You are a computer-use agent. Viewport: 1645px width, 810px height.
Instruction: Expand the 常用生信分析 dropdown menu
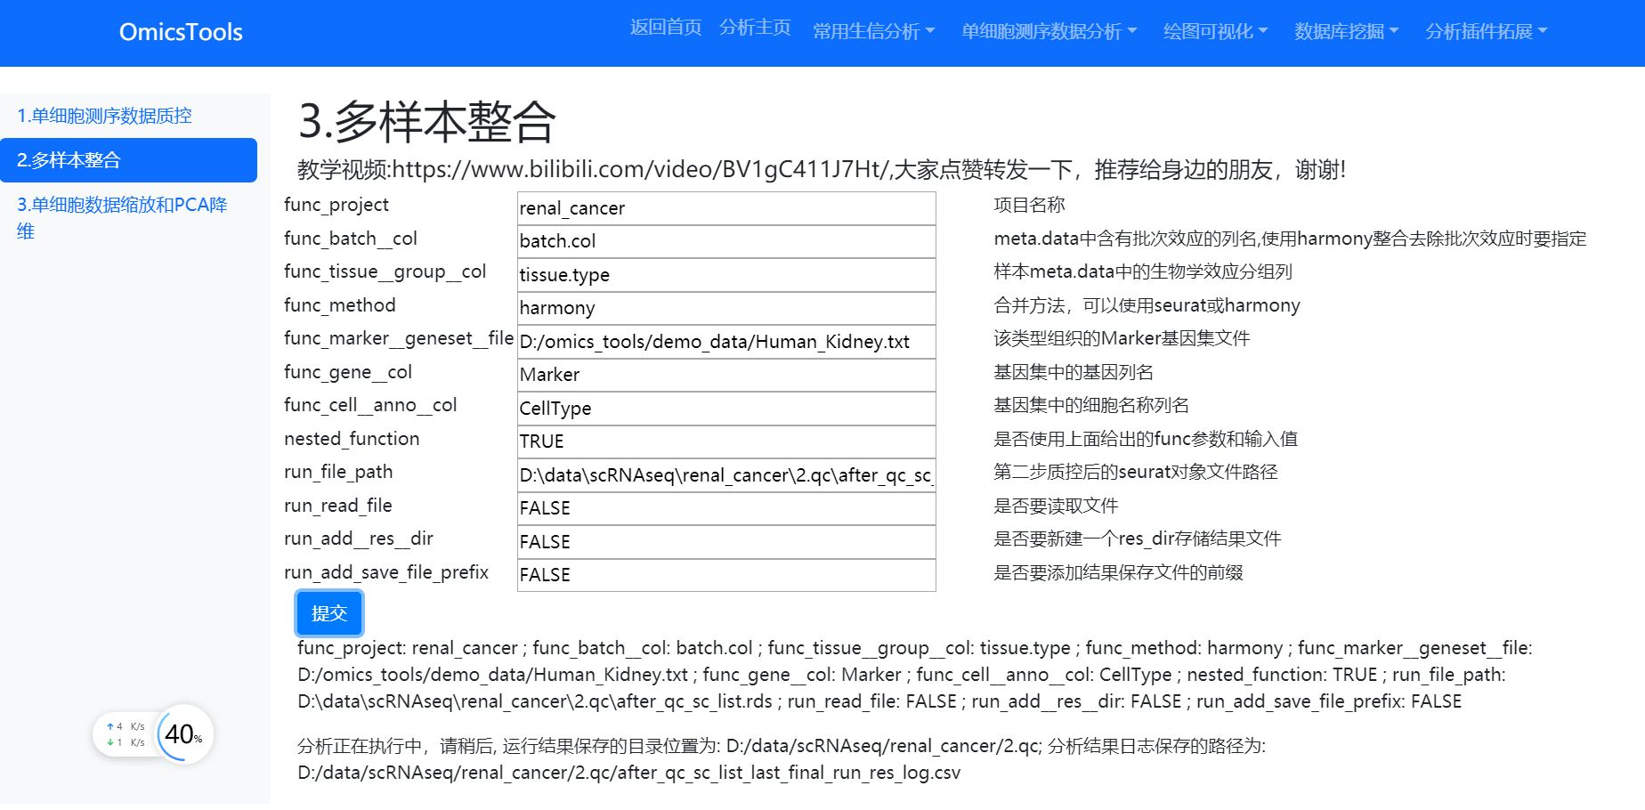pos(873,32)
